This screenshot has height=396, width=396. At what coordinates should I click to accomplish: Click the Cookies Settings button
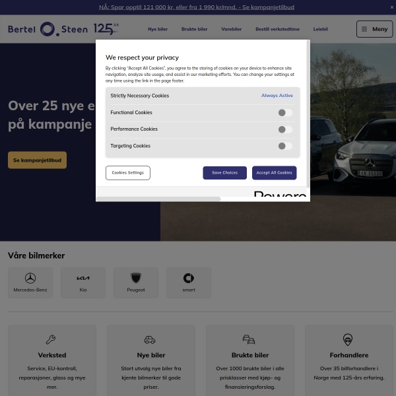[128, 173]
